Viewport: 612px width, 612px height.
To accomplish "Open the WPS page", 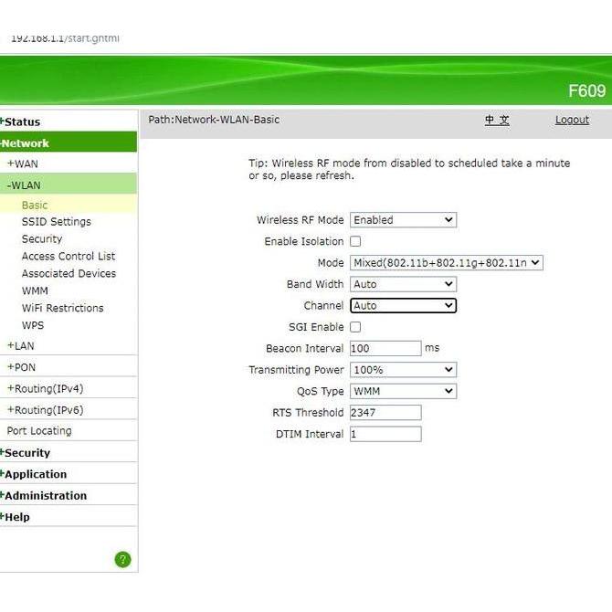I will pyautogui.click(x=33, y=325).
